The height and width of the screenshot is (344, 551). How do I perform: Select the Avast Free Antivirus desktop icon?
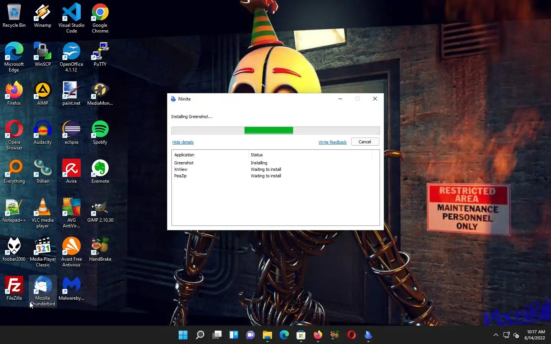pos(72,252)
